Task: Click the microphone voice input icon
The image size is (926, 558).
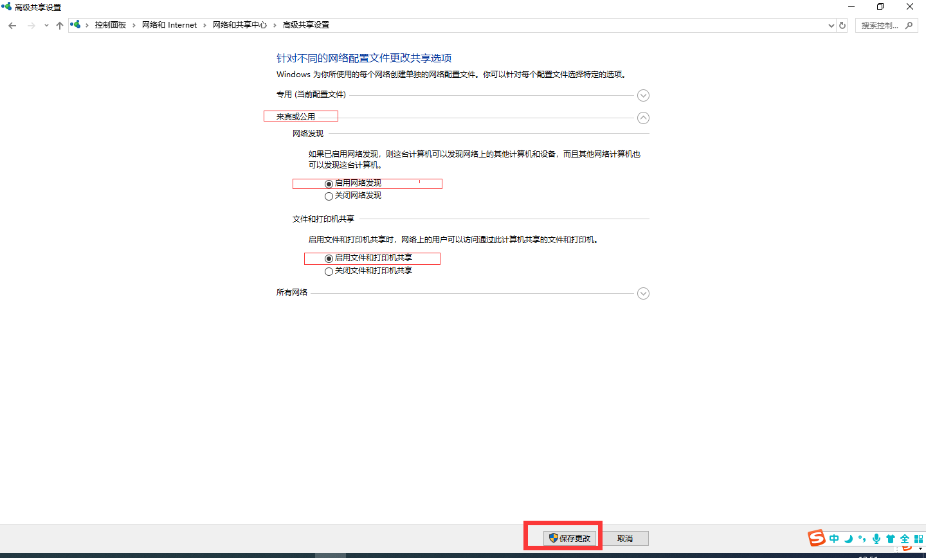Action: [x=876, y=539]
